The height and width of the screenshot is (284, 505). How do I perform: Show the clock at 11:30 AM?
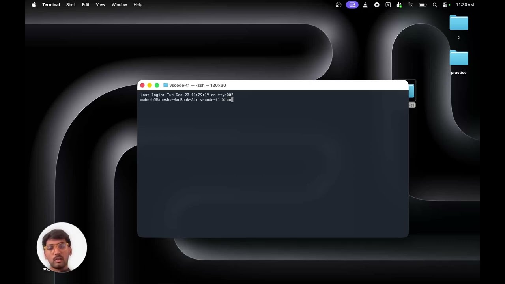coord(465,5)
